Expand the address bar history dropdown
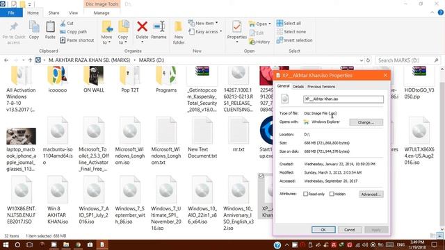Screen dimensions: 445x250 (362, 60)
